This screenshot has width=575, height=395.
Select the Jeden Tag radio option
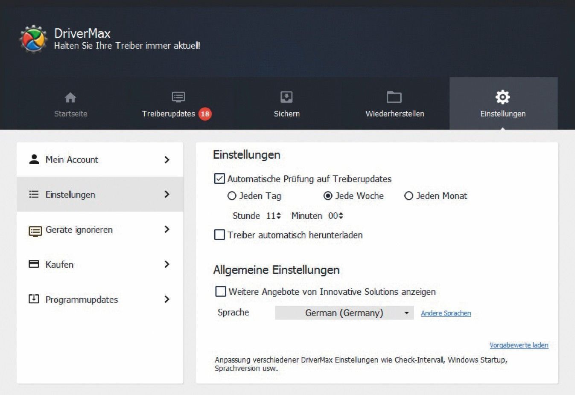click(232, 196)
